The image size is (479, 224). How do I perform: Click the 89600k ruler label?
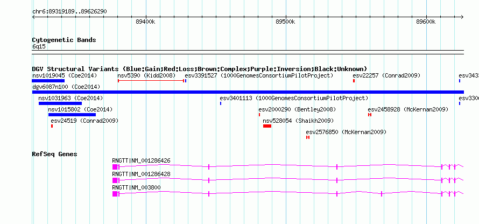pos(426,22)
